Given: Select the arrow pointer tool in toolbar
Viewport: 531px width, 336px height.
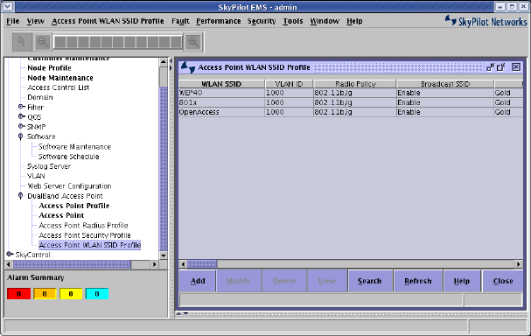Looking at the screenshot, I should pos(22,42).
